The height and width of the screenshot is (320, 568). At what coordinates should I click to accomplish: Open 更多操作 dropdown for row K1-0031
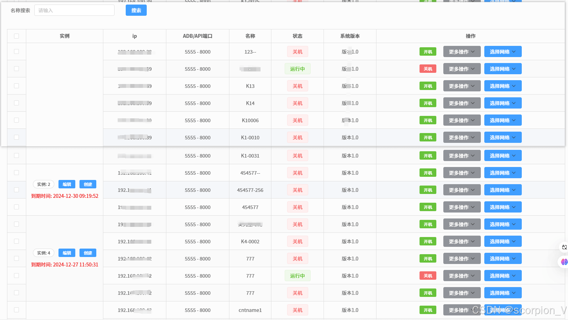coord(462,155)
